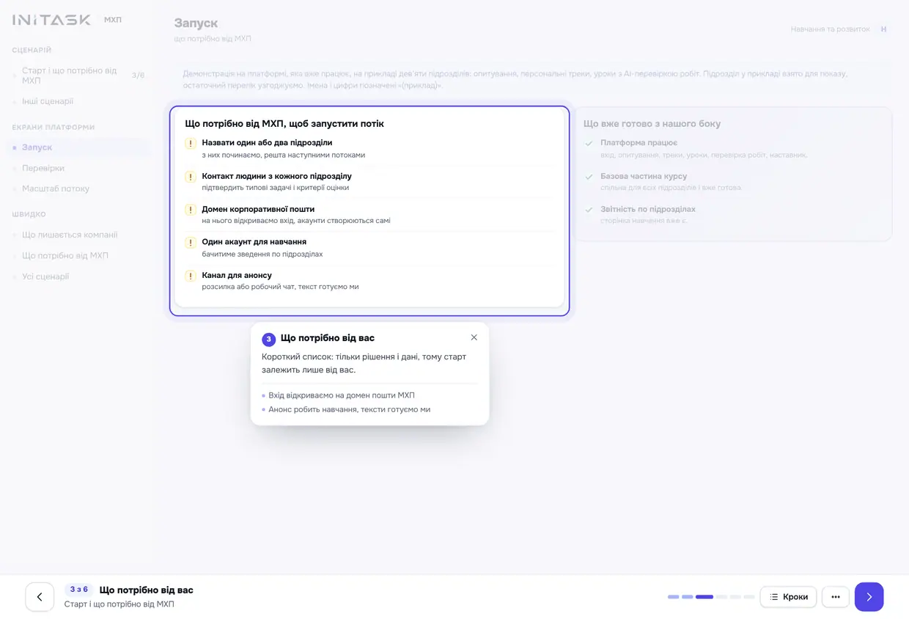The image size is (909, 619).
Task: Click the "3 з 6" step counter badge
Action: tap(79, 590)
